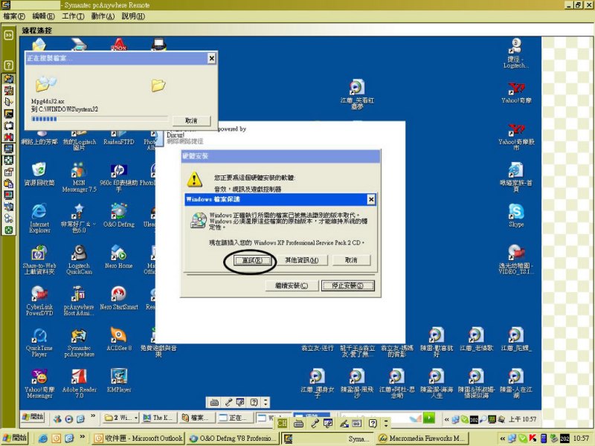Switch to the Macromedia Fireworks taskbar button
Viewport: 595px width, 446px height.
pyautogui.click(x=422, y=439)
